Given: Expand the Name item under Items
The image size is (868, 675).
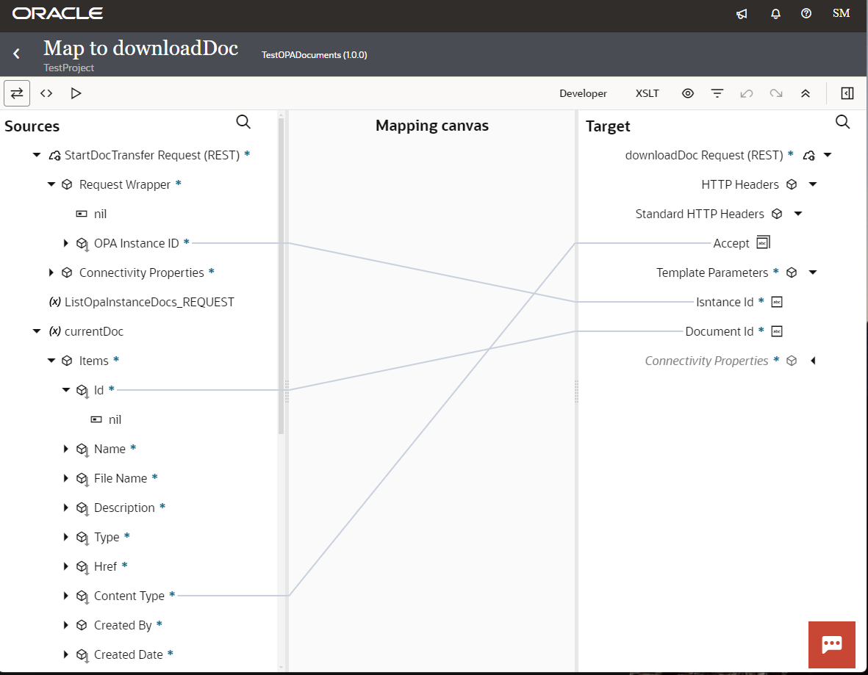Looking at the screenshot, I should coord(66,449).
